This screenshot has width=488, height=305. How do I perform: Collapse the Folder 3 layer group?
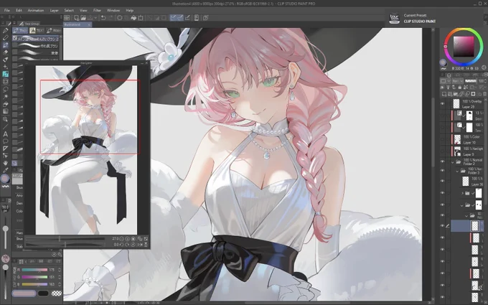pos(458,171)
